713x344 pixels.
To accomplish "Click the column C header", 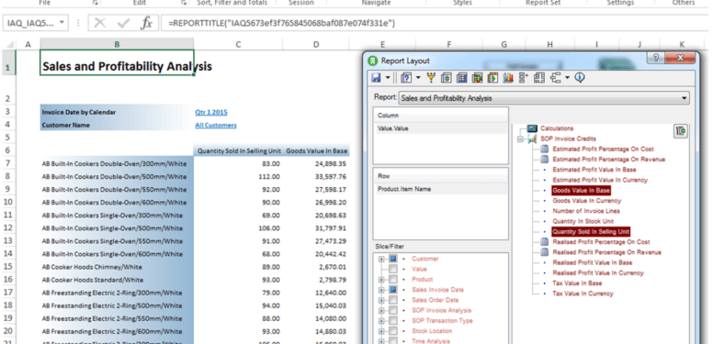I will tap(238, 44).
